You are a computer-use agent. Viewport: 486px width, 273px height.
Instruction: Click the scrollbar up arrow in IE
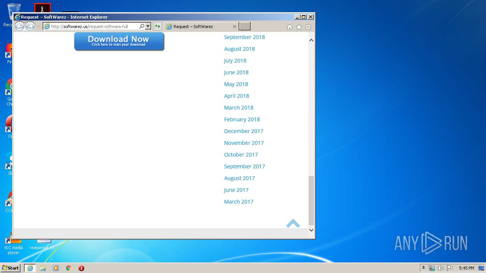311,40
